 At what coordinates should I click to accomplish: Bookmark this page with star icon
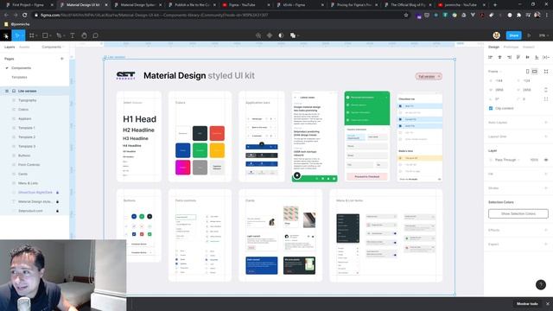(406, 16)
